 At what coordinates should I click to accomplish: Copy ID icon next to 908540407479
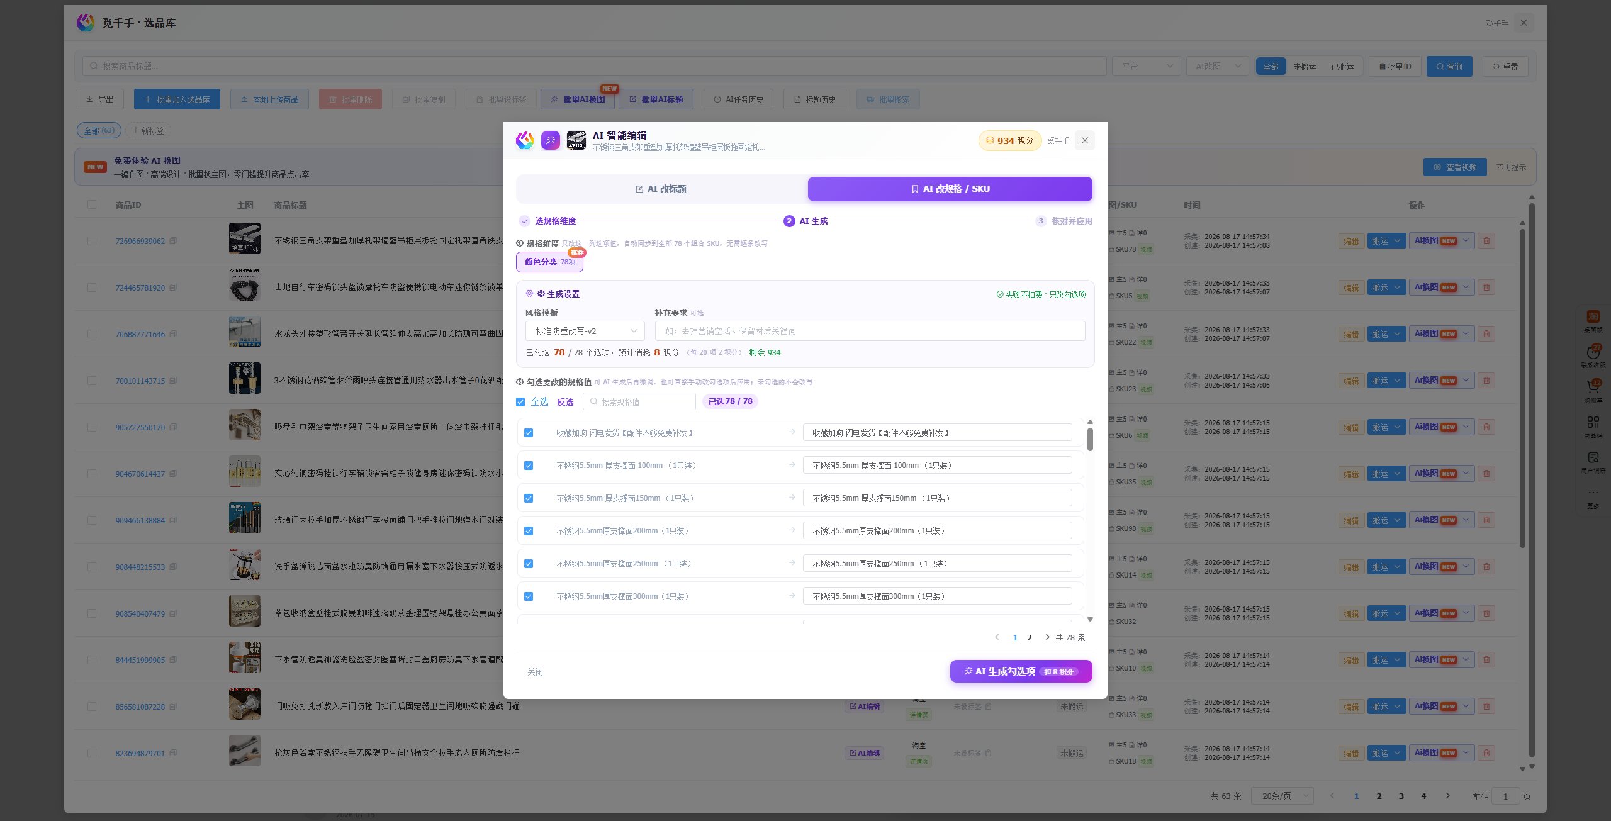173,613
